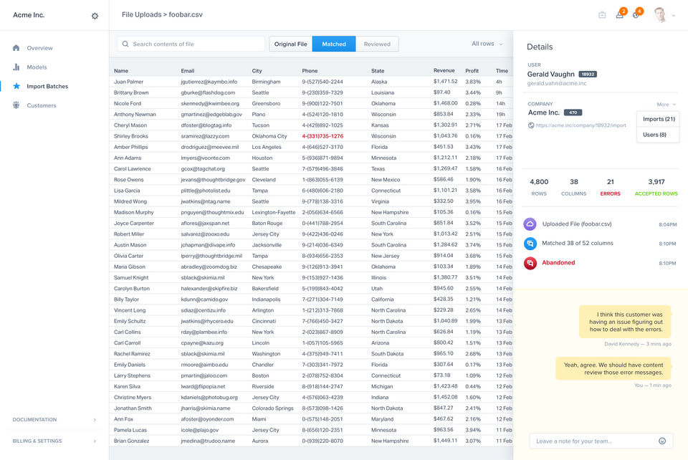Click revenue cell $1,471.52
The image size is (688, 460).
(x=445, y=82)
